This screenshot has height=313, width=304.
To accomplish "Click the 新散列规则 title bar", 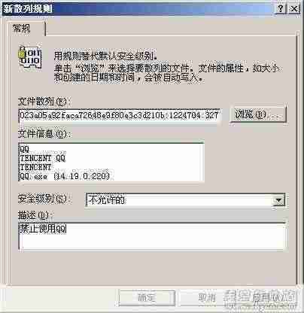I will click(x=138, y=9).
